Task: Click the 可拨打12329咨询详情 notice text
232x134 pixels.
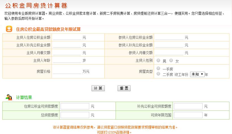Action: tap(114, 132)
